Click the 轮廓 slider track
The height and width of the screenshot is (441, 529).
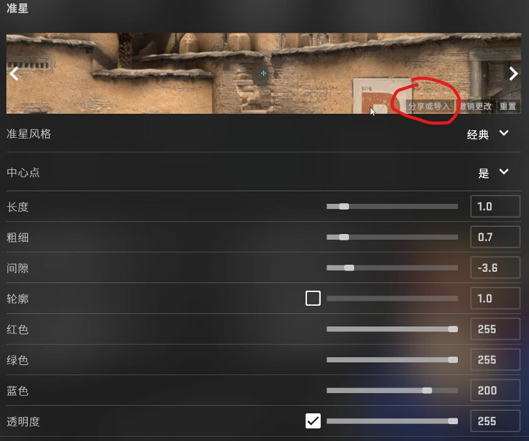(x=392, y=298)
